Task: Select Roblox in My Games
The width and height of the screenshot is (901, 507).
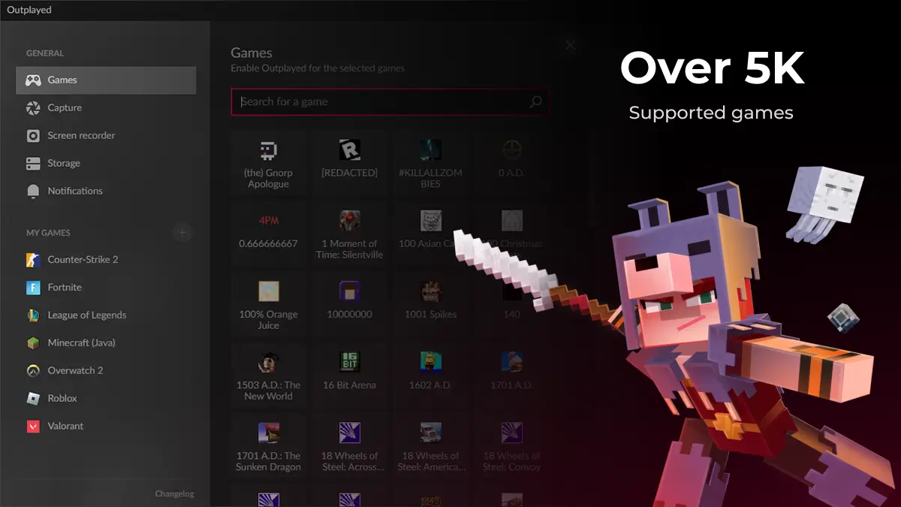Action: (x=106, y=399)
